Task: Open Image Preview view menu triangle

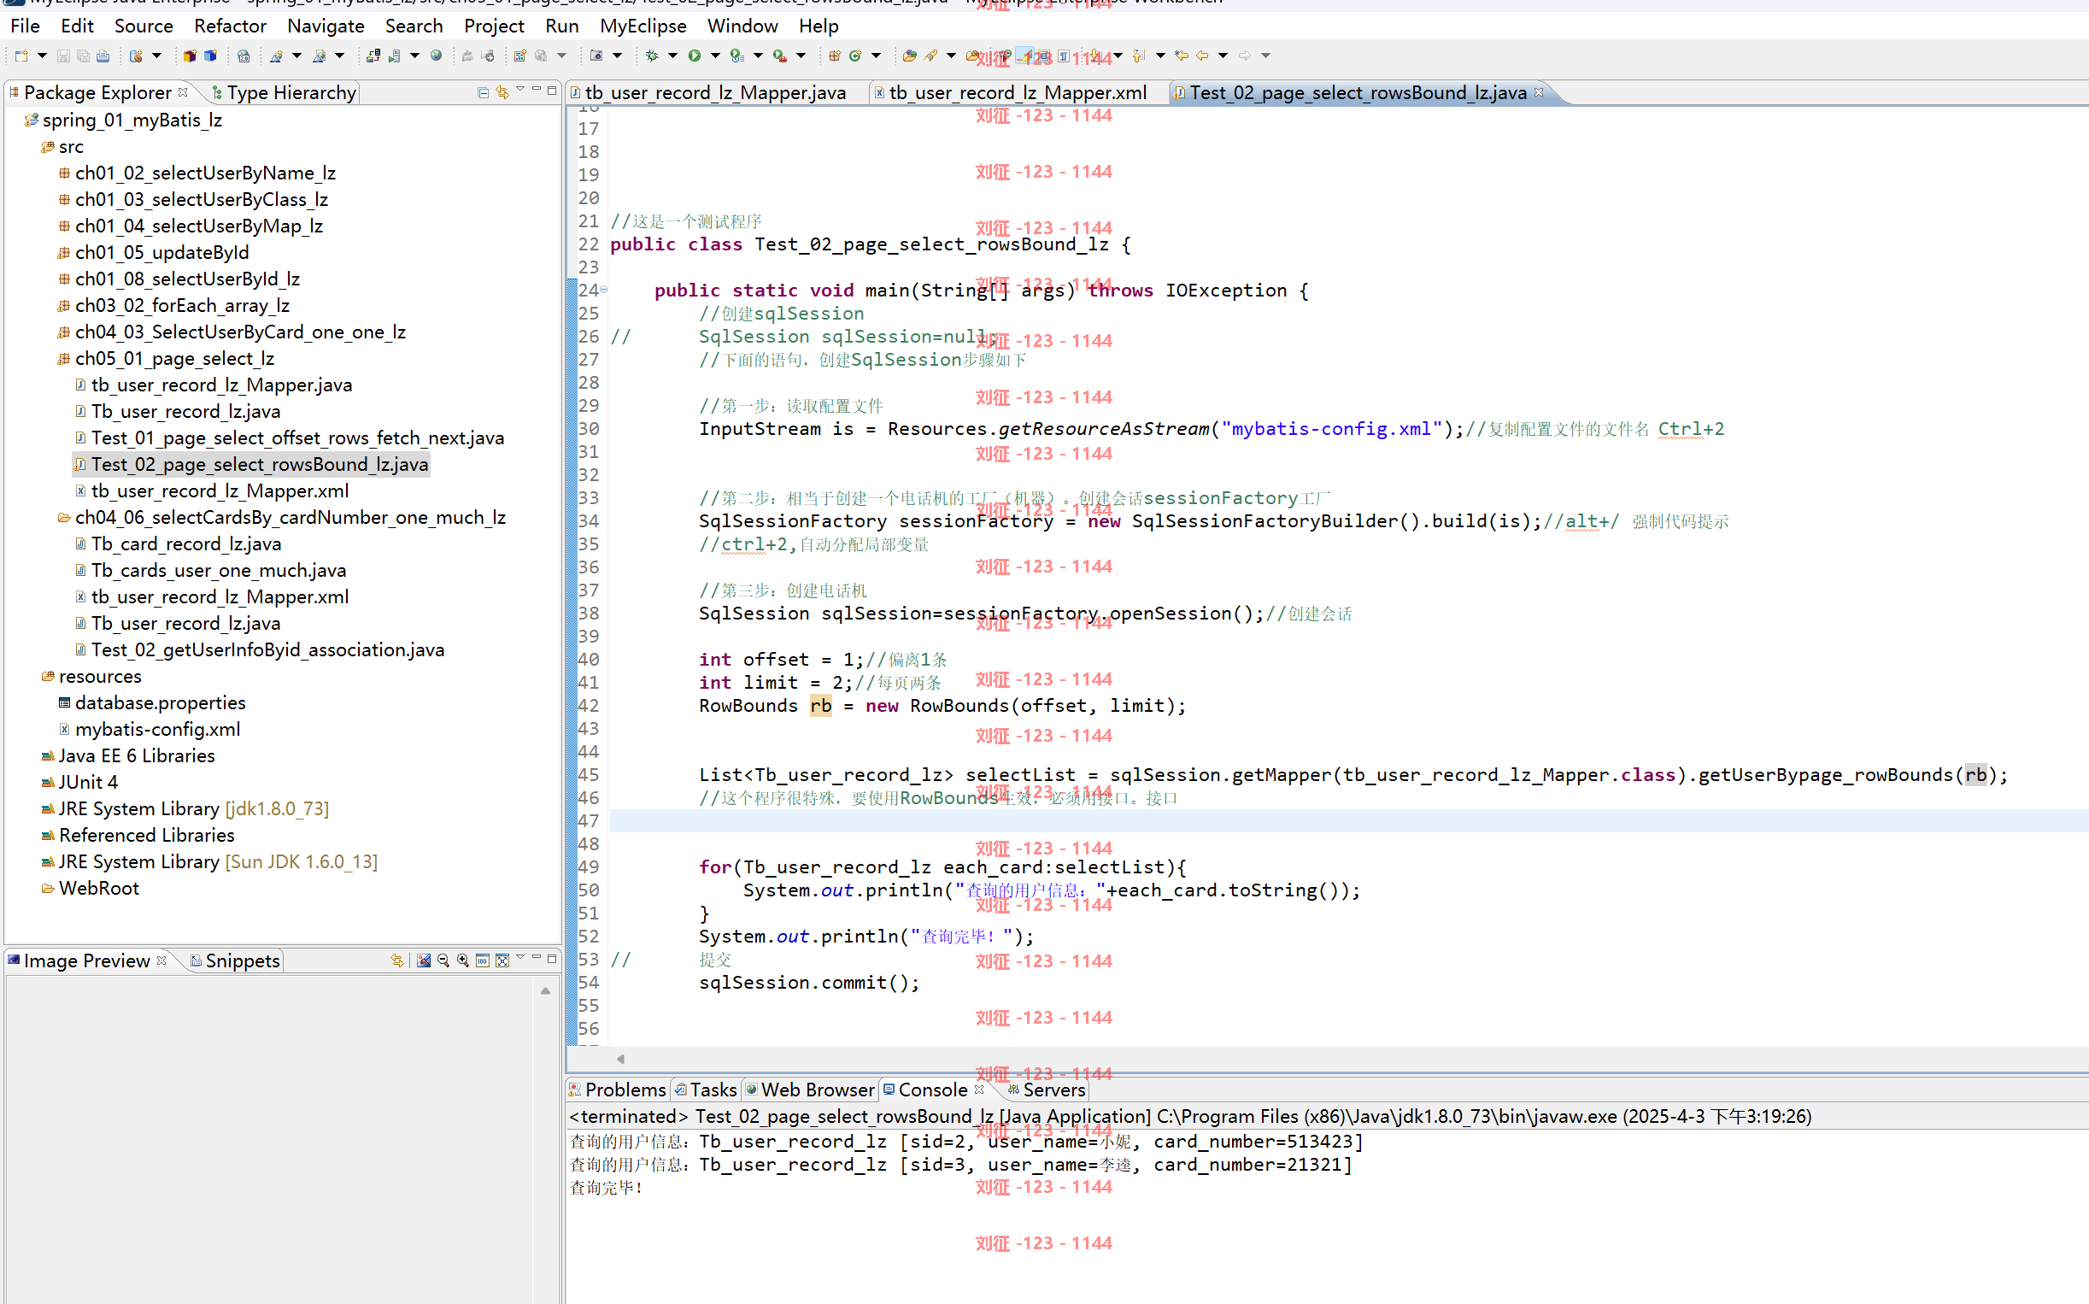Action: click(520, 957)
